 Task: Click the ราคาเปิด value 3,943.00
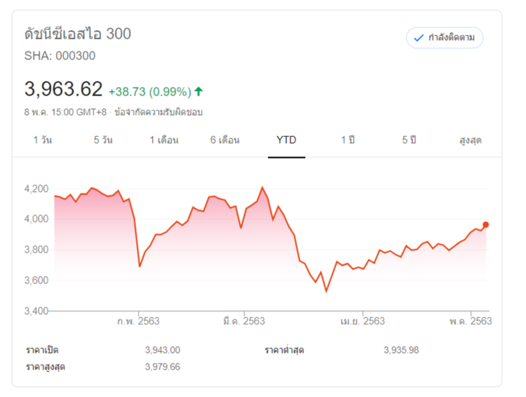coord(162,350)
